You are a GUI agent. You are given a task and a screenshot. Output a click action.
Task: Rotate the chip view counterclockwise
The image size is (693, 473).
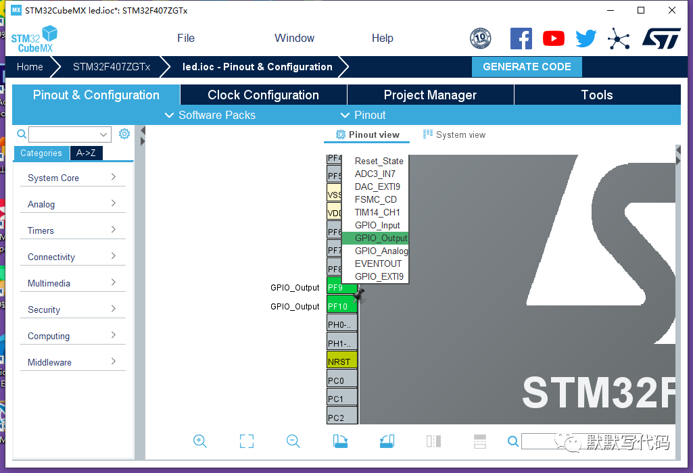pyautogui.click(x=387, y=441)
